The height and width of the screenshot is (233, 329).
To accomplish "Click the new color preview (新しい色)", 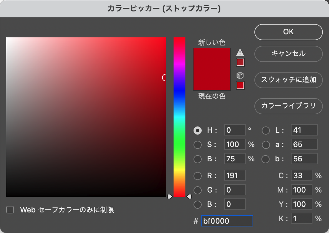I will point(212,59).
